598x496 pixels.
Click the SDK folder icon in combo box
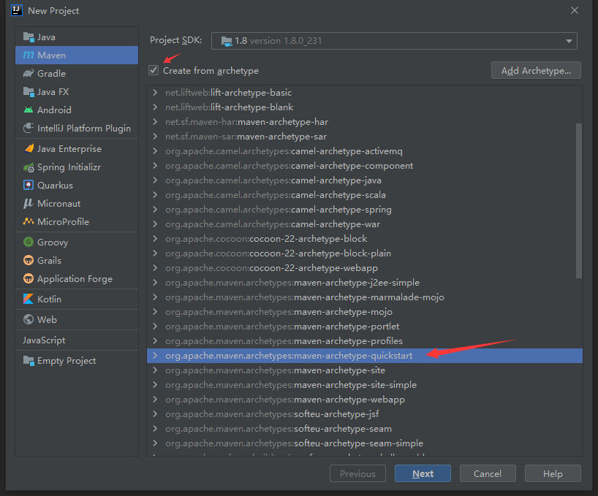(x=227, y=41)
